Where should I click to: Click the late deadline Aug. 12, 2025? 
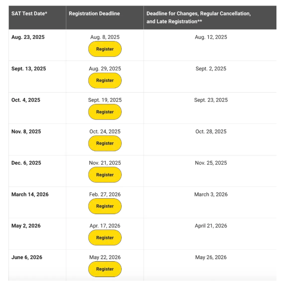click(211, 37)
